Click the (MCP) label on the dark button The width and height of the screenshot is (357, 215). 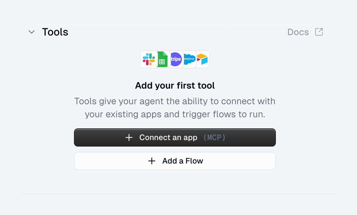tap(214, 137)
